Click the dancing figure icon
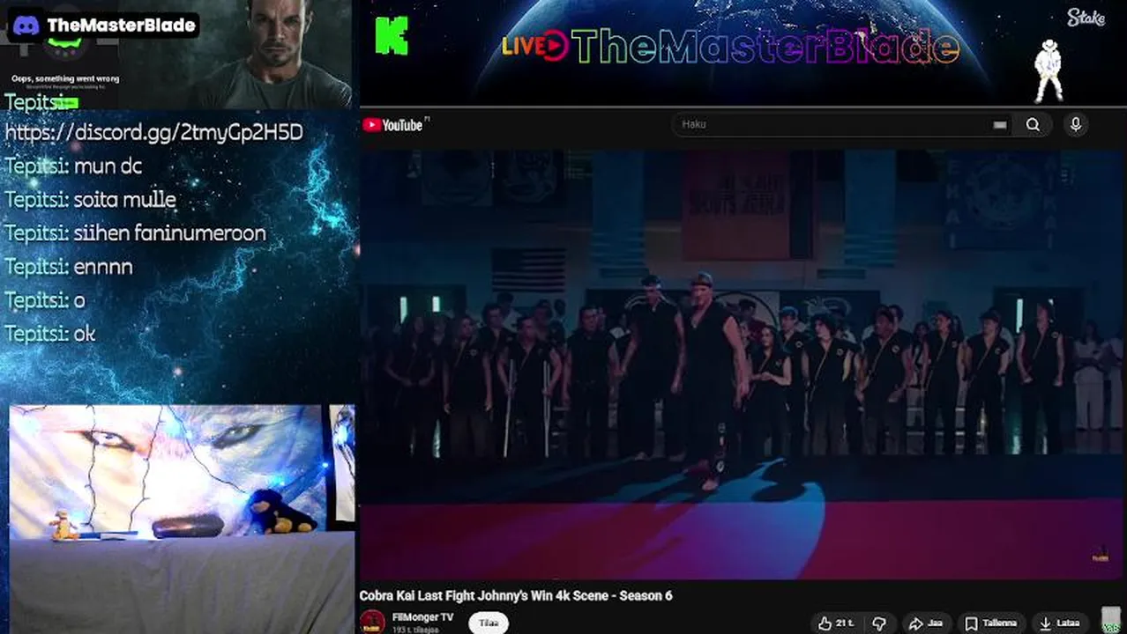Screen dimensions: 1127x634 click(x=1049, y=71)
